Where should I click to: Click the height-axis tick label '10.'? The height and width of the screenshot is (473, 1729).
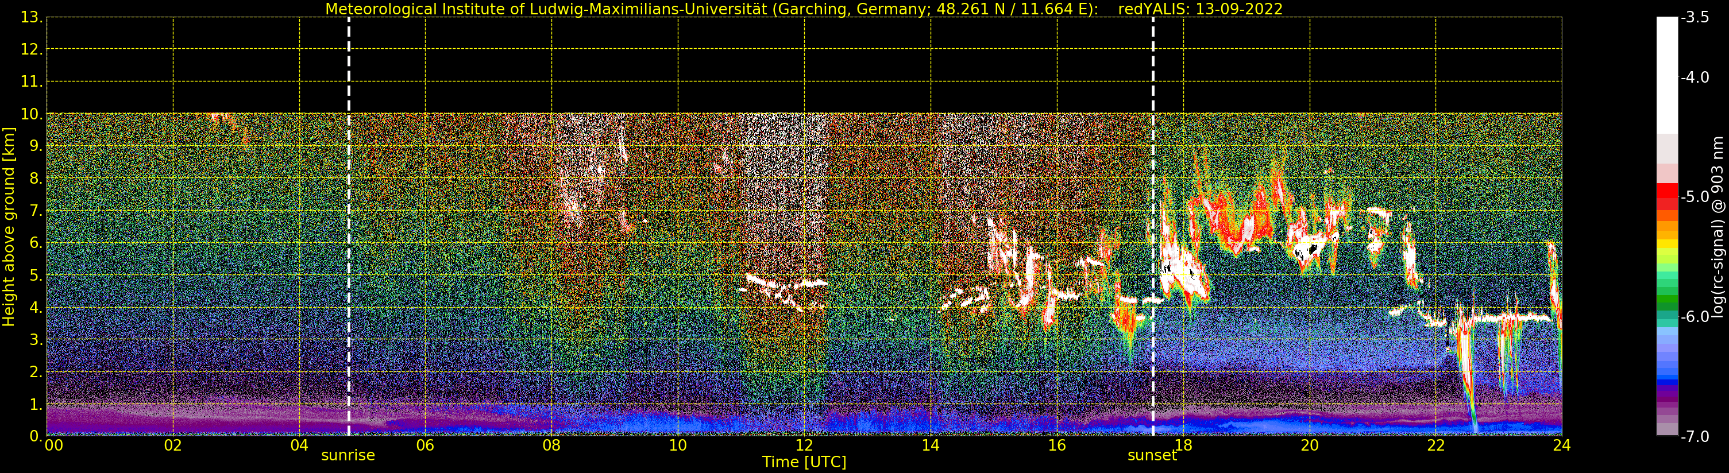[32, 115]
